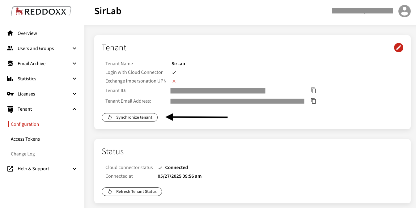Copy the Tenant Email Address to clipboard
416x208 pixels.
(313, 101)
